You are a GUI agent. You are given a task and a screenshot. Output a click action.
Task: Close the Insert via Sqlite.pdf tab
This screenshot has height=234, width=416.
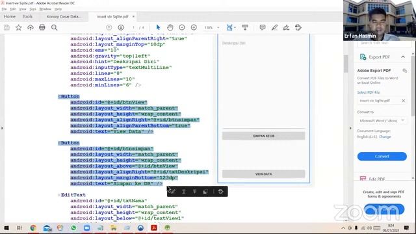pyautogui.click(x=133, y=16)
